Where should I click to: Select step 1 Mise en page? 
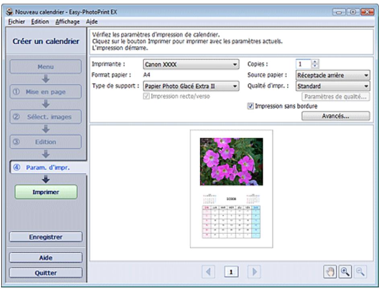coord(45,92)
